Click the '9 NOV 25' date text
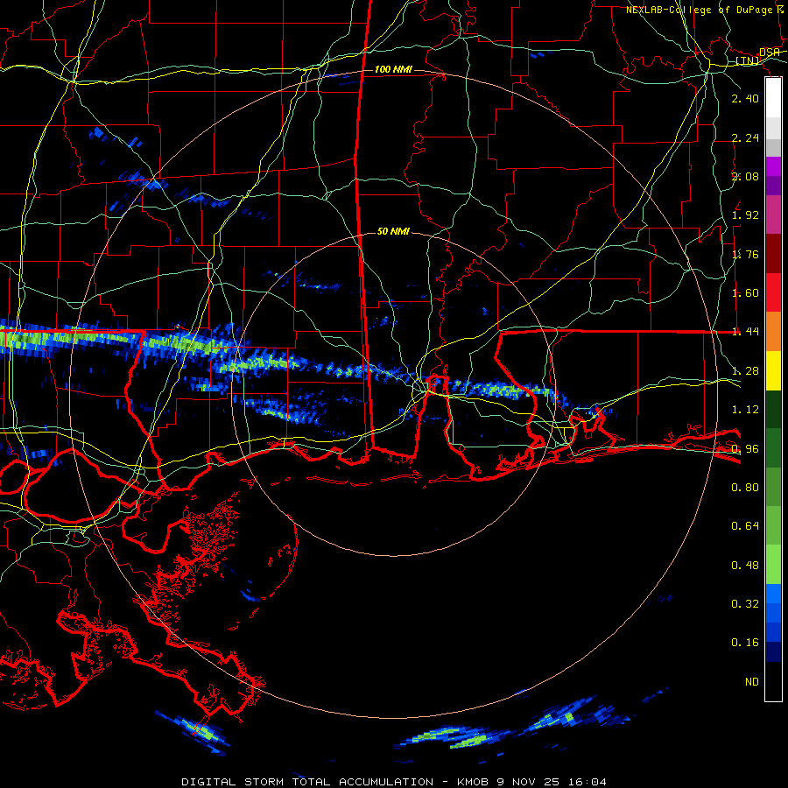Screen dimensions: 788x788 pos(529,782)
